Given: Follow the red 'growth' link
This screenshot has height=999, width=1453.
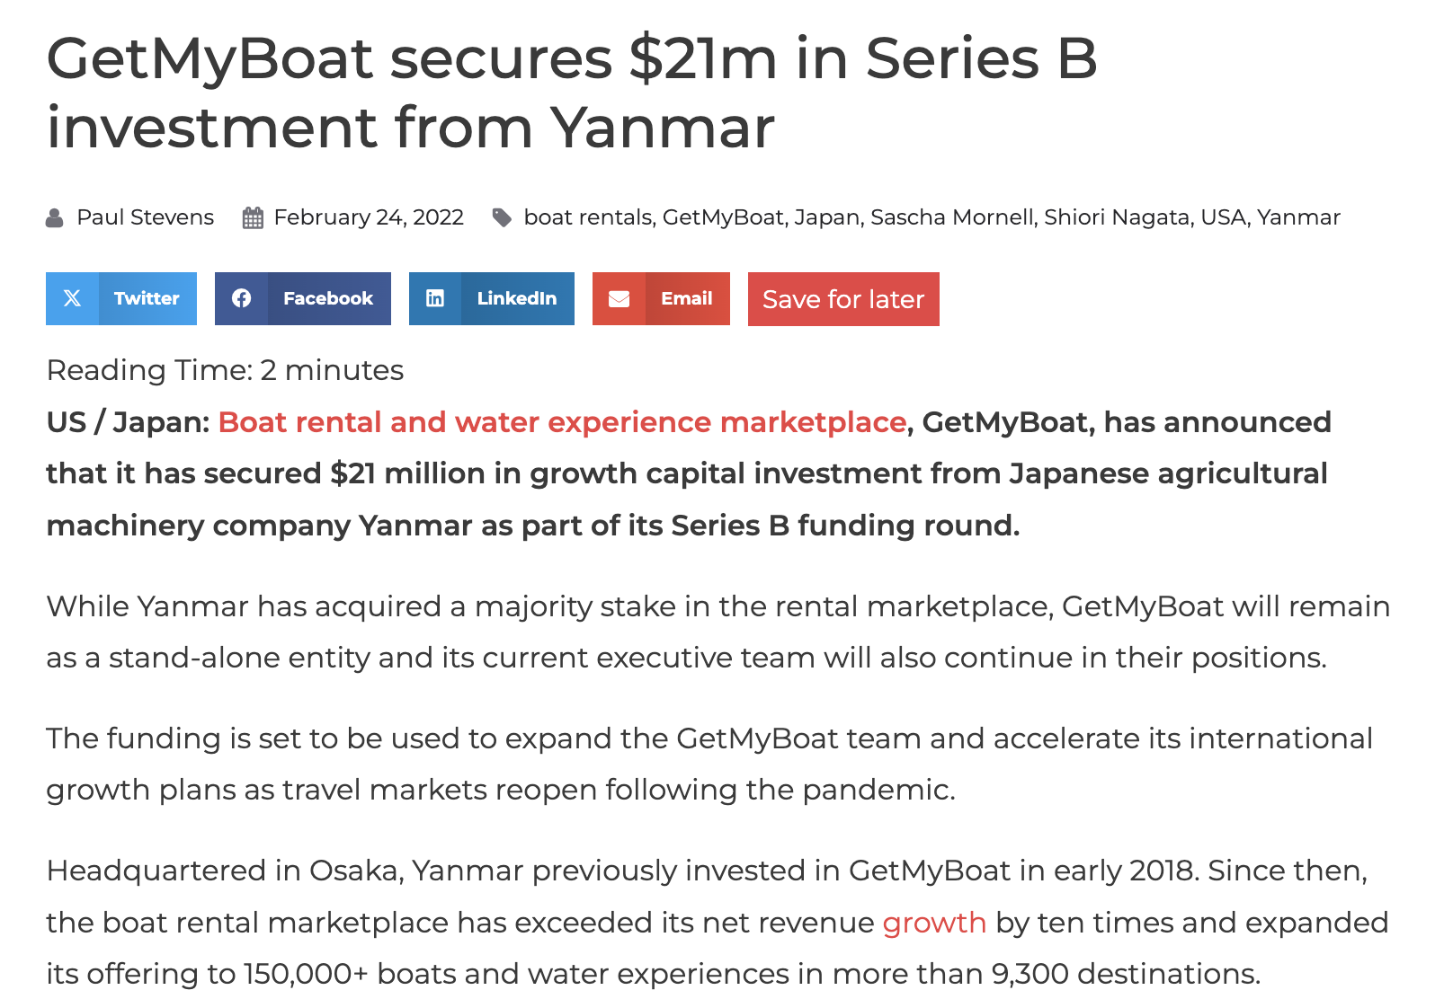Looking at the screenshot, I should pos(934,923).
